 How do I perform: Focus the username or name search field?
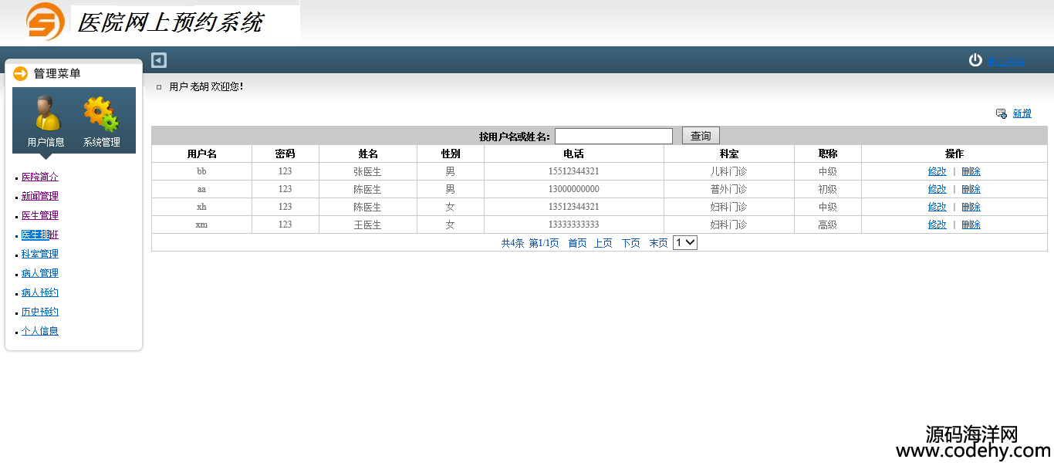click(613, 136)
